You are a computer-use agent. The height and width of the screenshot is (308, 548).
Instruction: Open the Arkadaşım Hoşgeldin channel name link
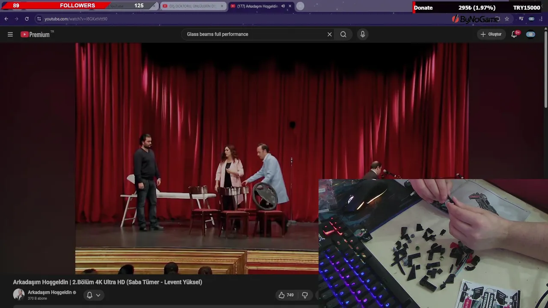[50, 293]
